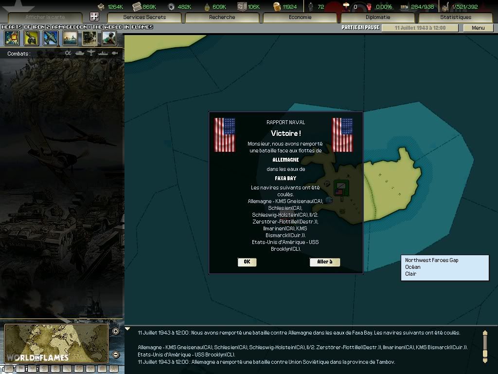The width and height of the screenshot is (498, 374).
Task: Click the date 11 Juillet 1943 à 12:00
Action: coord(420,28)
